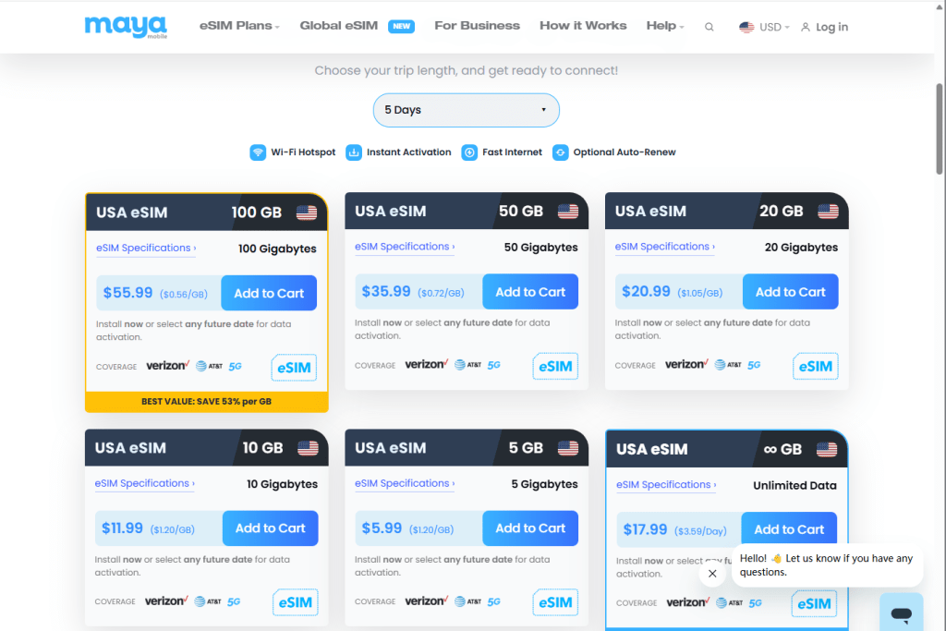The image size is (946, 631).
Task: Click the Instant Activation icon
Action: tap(354, 152)
